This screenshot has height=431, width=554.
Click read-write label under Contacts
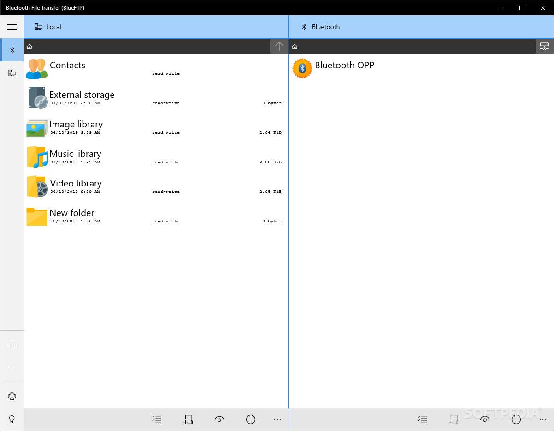(x=166, y=73)
